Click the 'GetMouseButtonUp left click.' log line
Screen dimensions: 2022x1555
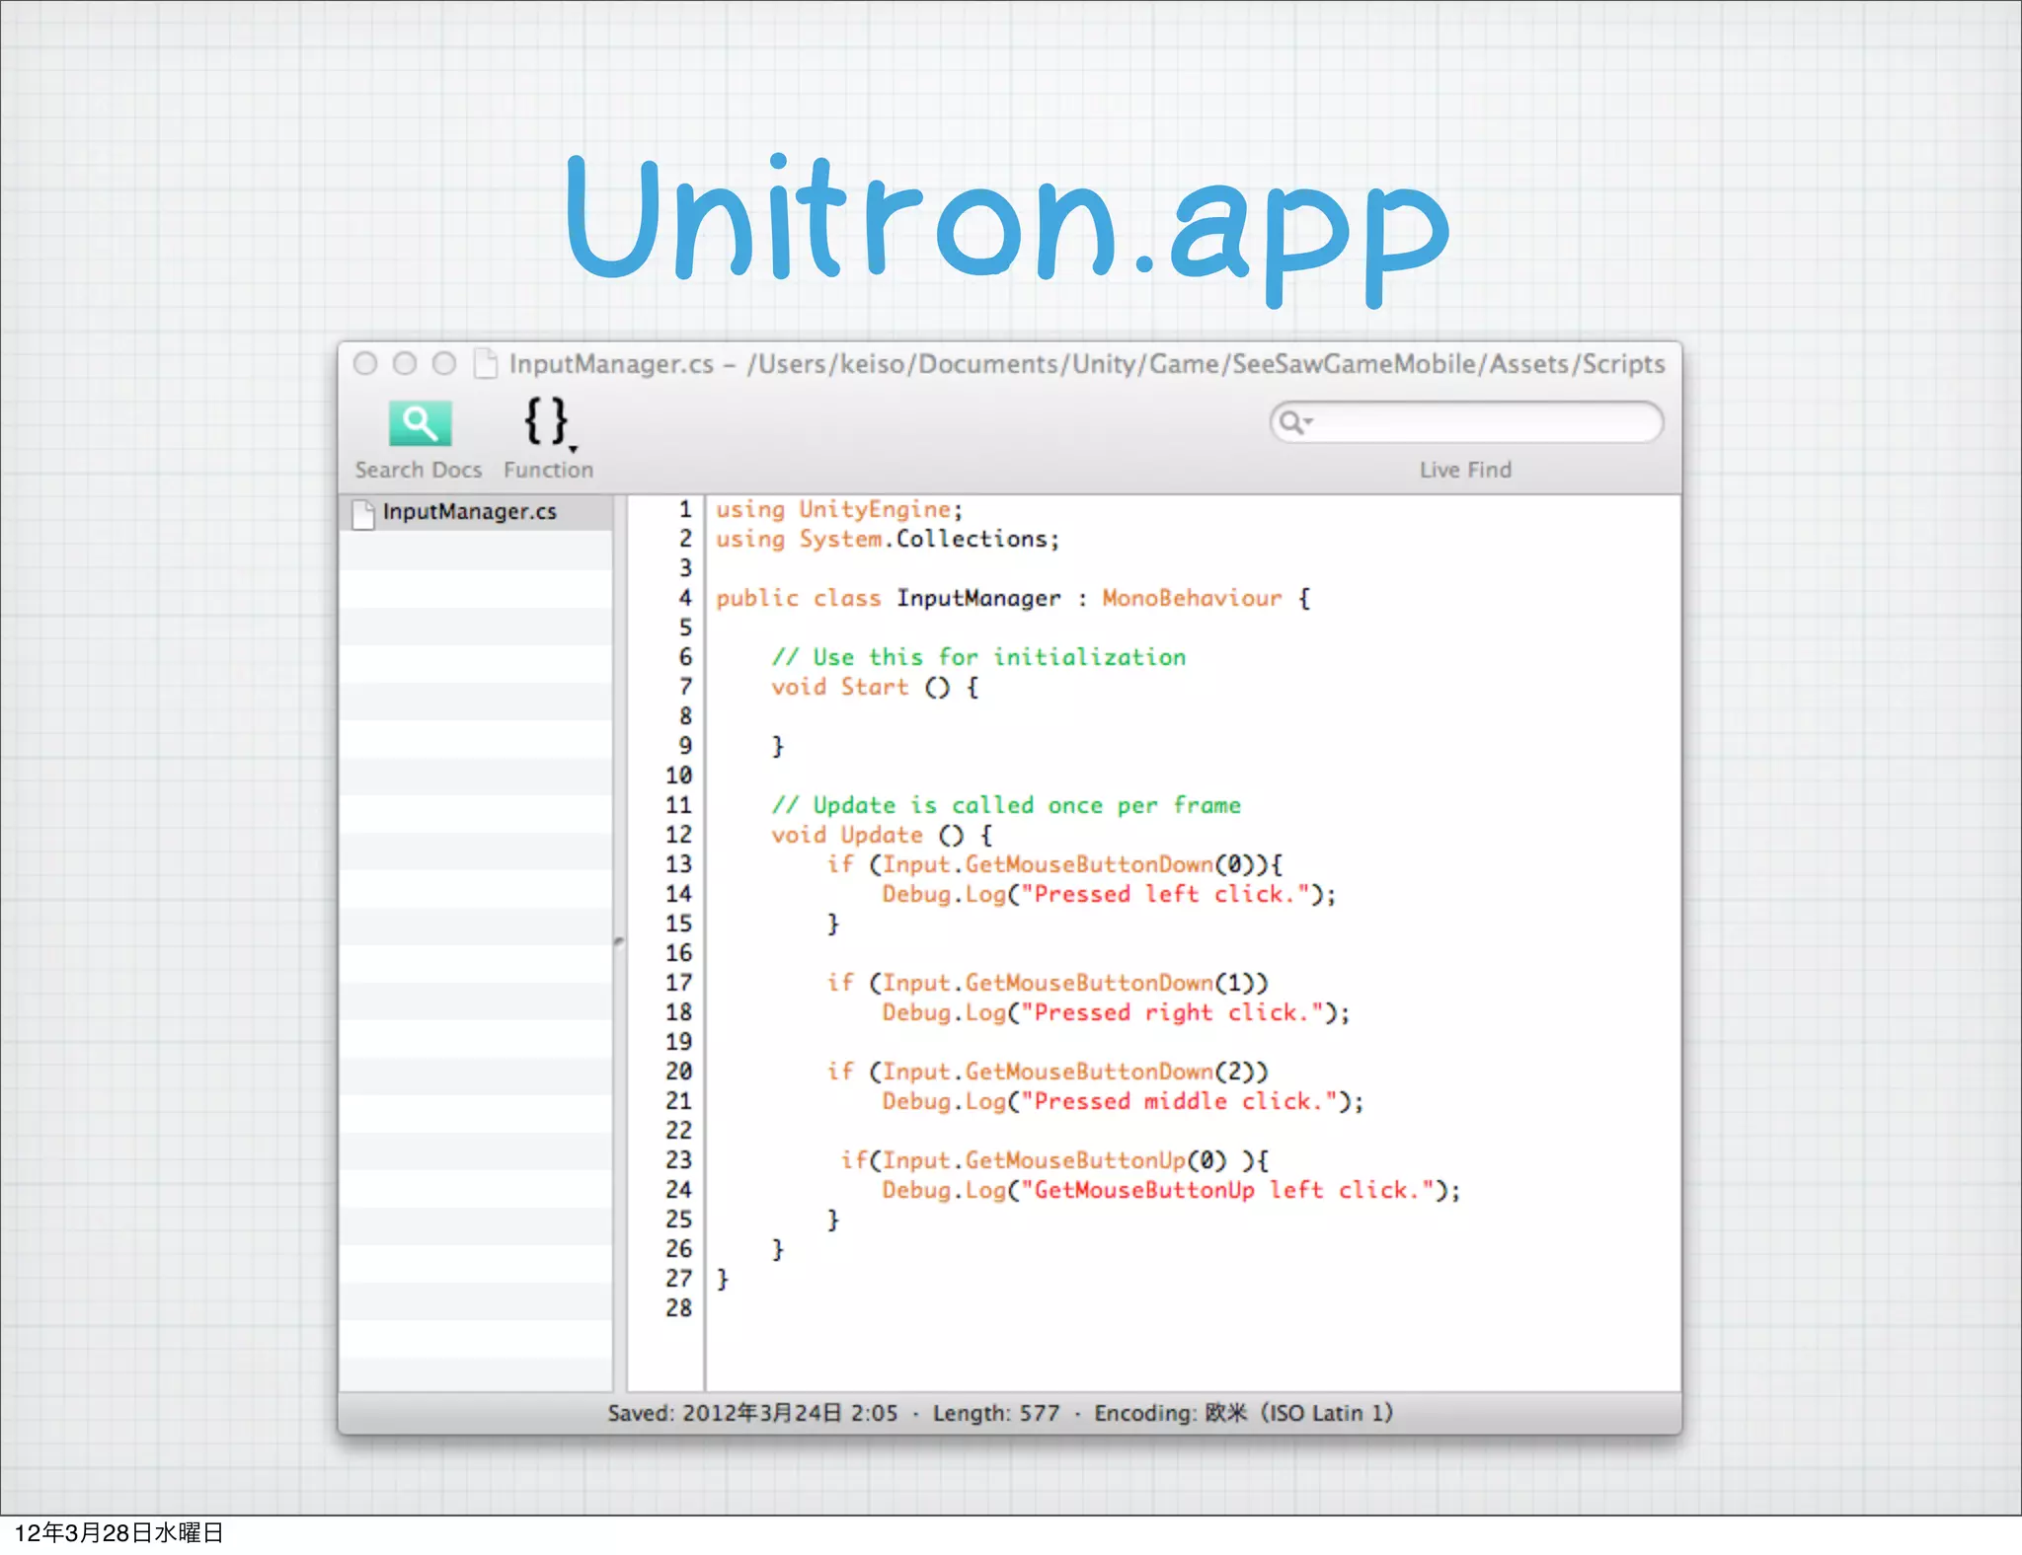pyautogui.click(x=1171, y=1190)
